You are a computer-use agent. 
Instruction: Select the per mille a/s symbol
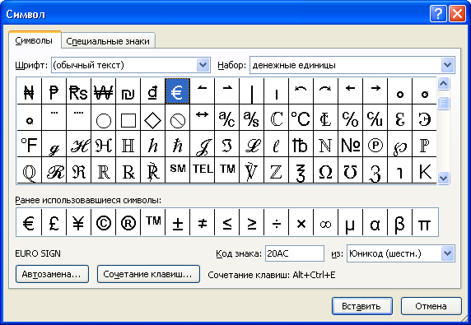(251, 118)
